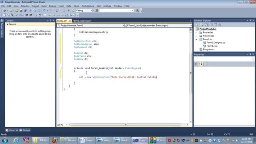Click Solution Explorer Show All Files icon
The height and width of the screenshot is (144, 256).
point(202,25)
